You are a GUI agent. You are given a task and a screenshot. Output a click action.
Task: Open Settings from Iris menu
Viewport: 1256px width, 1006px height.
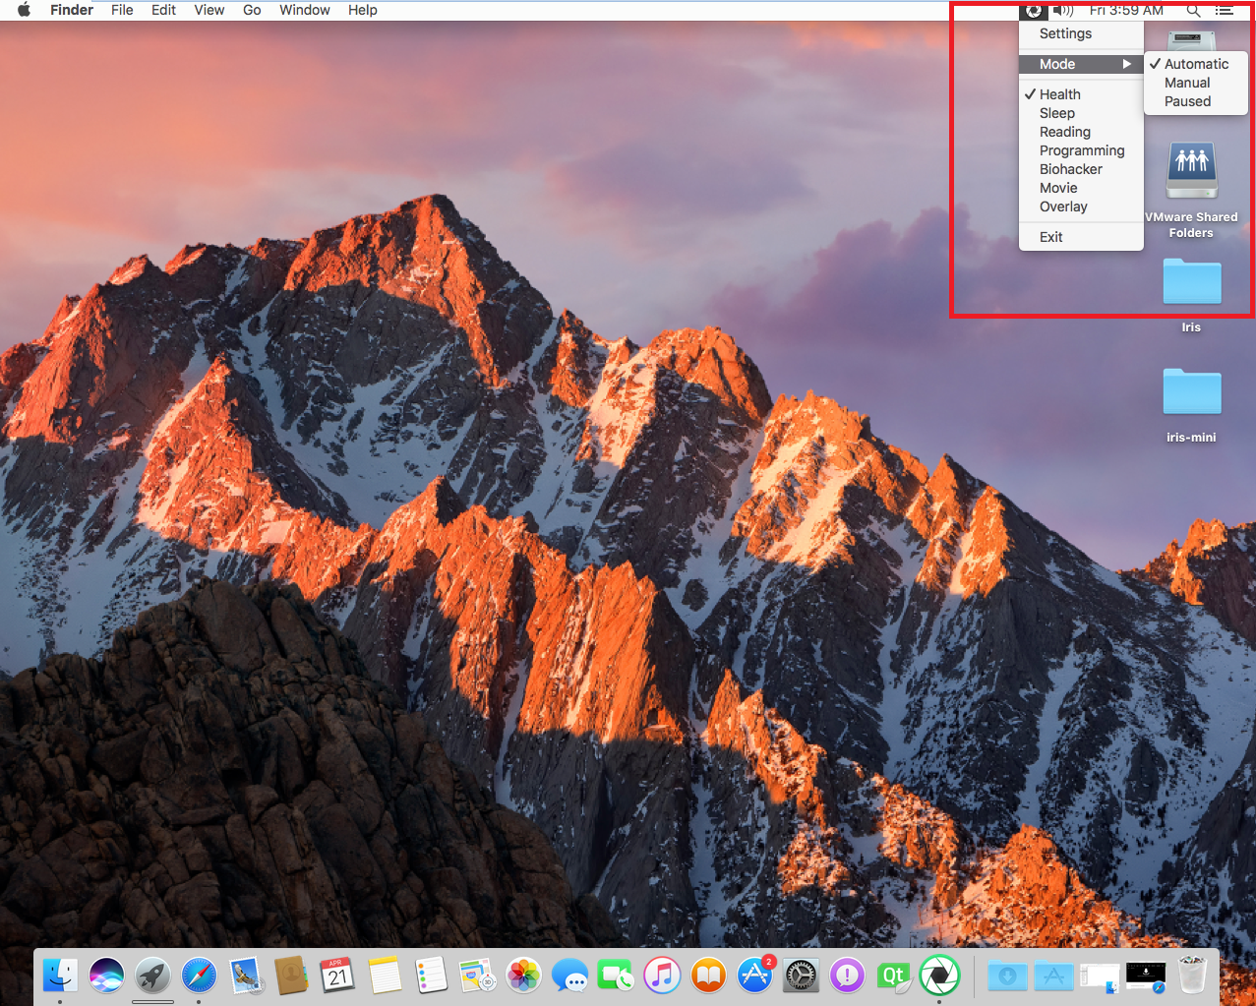[x=1081, y=33]
